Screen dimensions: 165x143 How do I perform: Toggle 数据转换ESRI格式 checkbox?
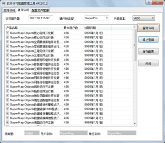point(7,109)
